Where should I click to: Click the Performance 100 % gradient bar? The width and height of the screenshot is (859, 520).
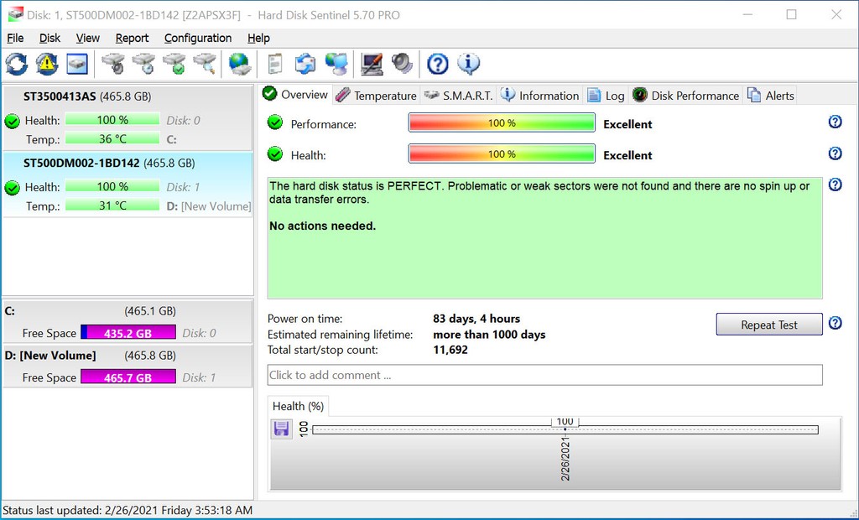(x=502, y=122)
